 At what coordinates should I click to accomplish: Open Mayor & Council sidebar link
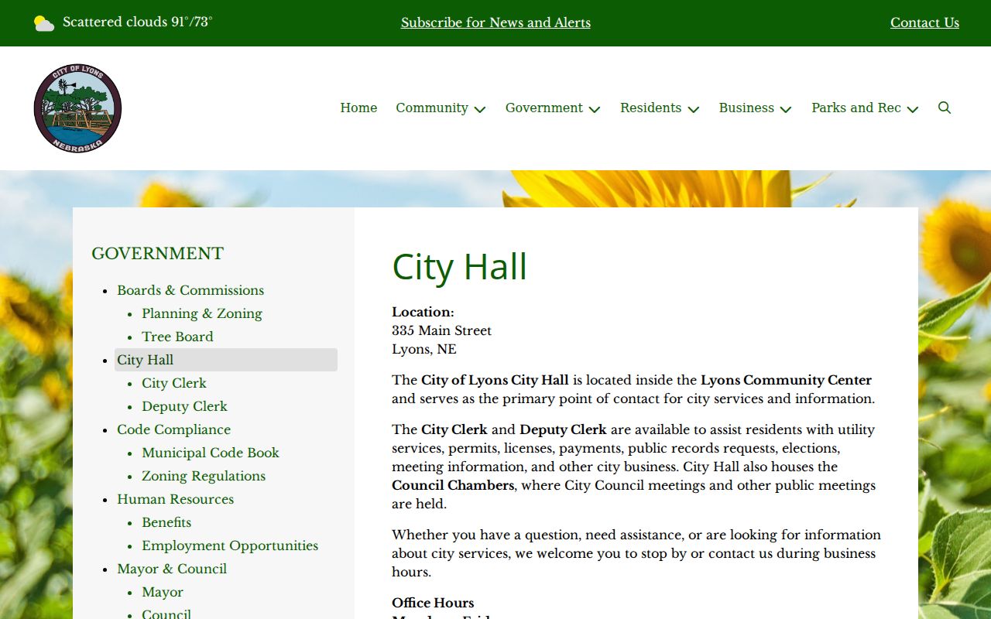[x=172, y=569]
